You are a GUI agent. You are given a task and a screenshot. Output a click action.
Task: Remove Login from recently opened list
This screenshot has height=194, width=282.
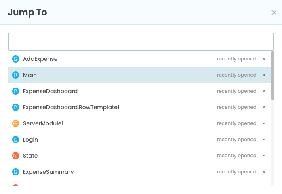coord(264,140)
